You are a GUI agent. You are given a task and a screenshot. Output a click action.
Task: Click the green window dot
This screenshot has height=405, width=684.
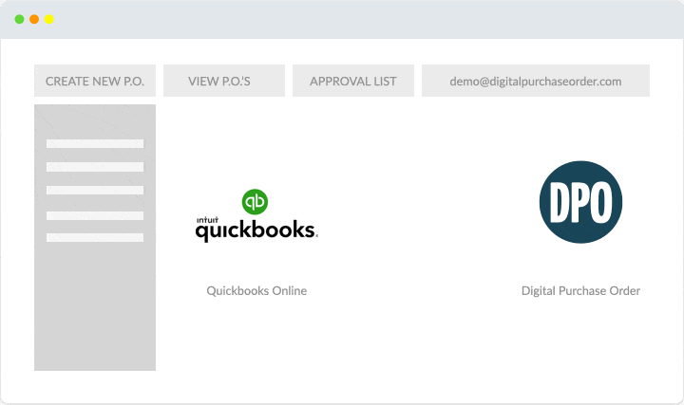pos(19,19)
